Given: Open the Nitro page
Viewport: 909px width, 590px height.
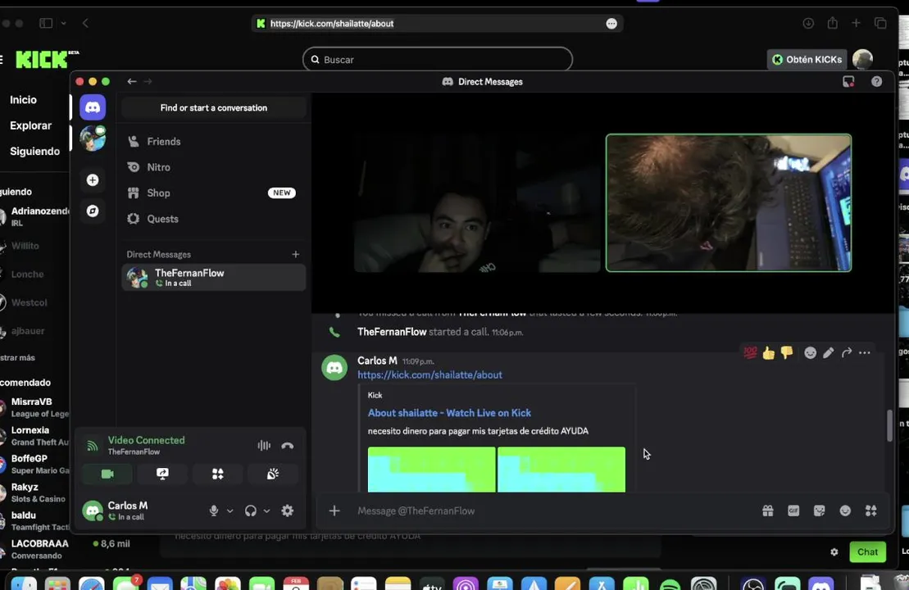Looking at the screenshot, I should 213,167.
